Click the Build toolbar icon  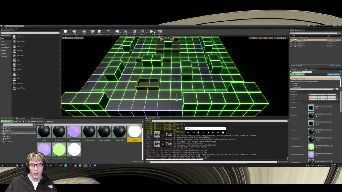point(134,32)
